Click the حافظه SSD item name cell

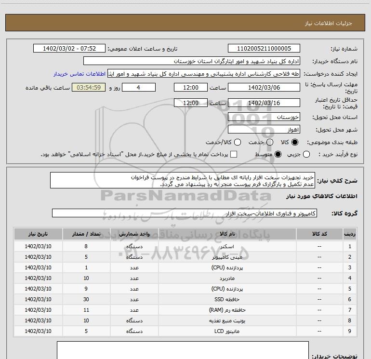tap(227, 299)
